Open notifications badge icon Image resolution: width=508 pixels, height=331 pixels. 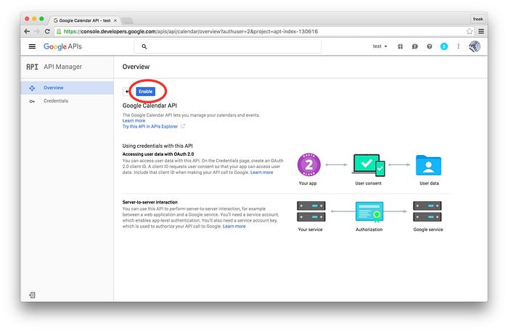tap(444, 46)
